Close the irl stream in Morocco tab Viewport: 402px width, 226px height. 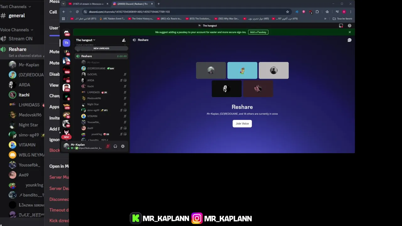[x=107, y=4]
